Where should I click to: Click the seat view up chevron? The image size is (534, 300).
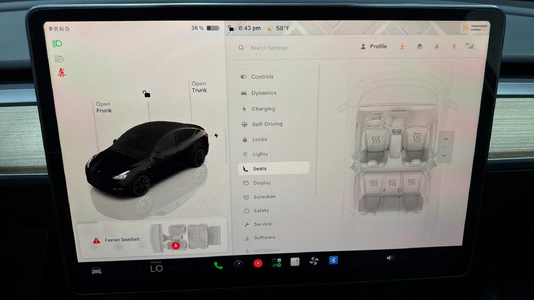coord(446,139)
